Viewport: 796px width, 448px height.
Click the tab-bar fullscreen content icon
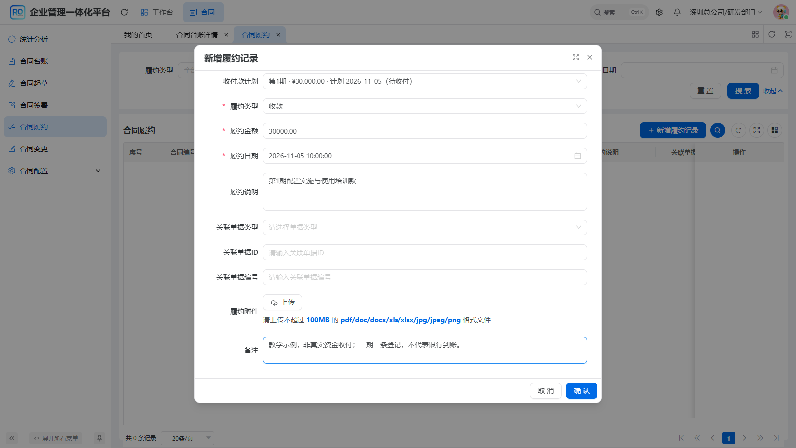[x=788, y=34]
